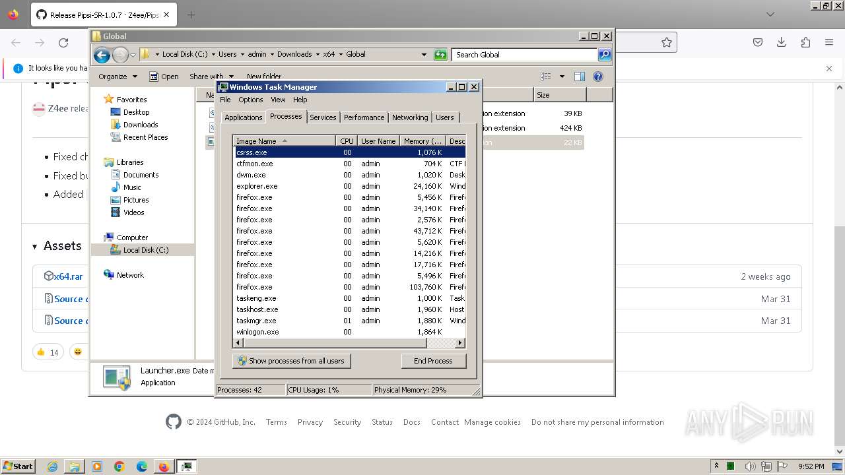Switch to the Users tab
This screenshot has width=845, height=475.
coord(445,117)
